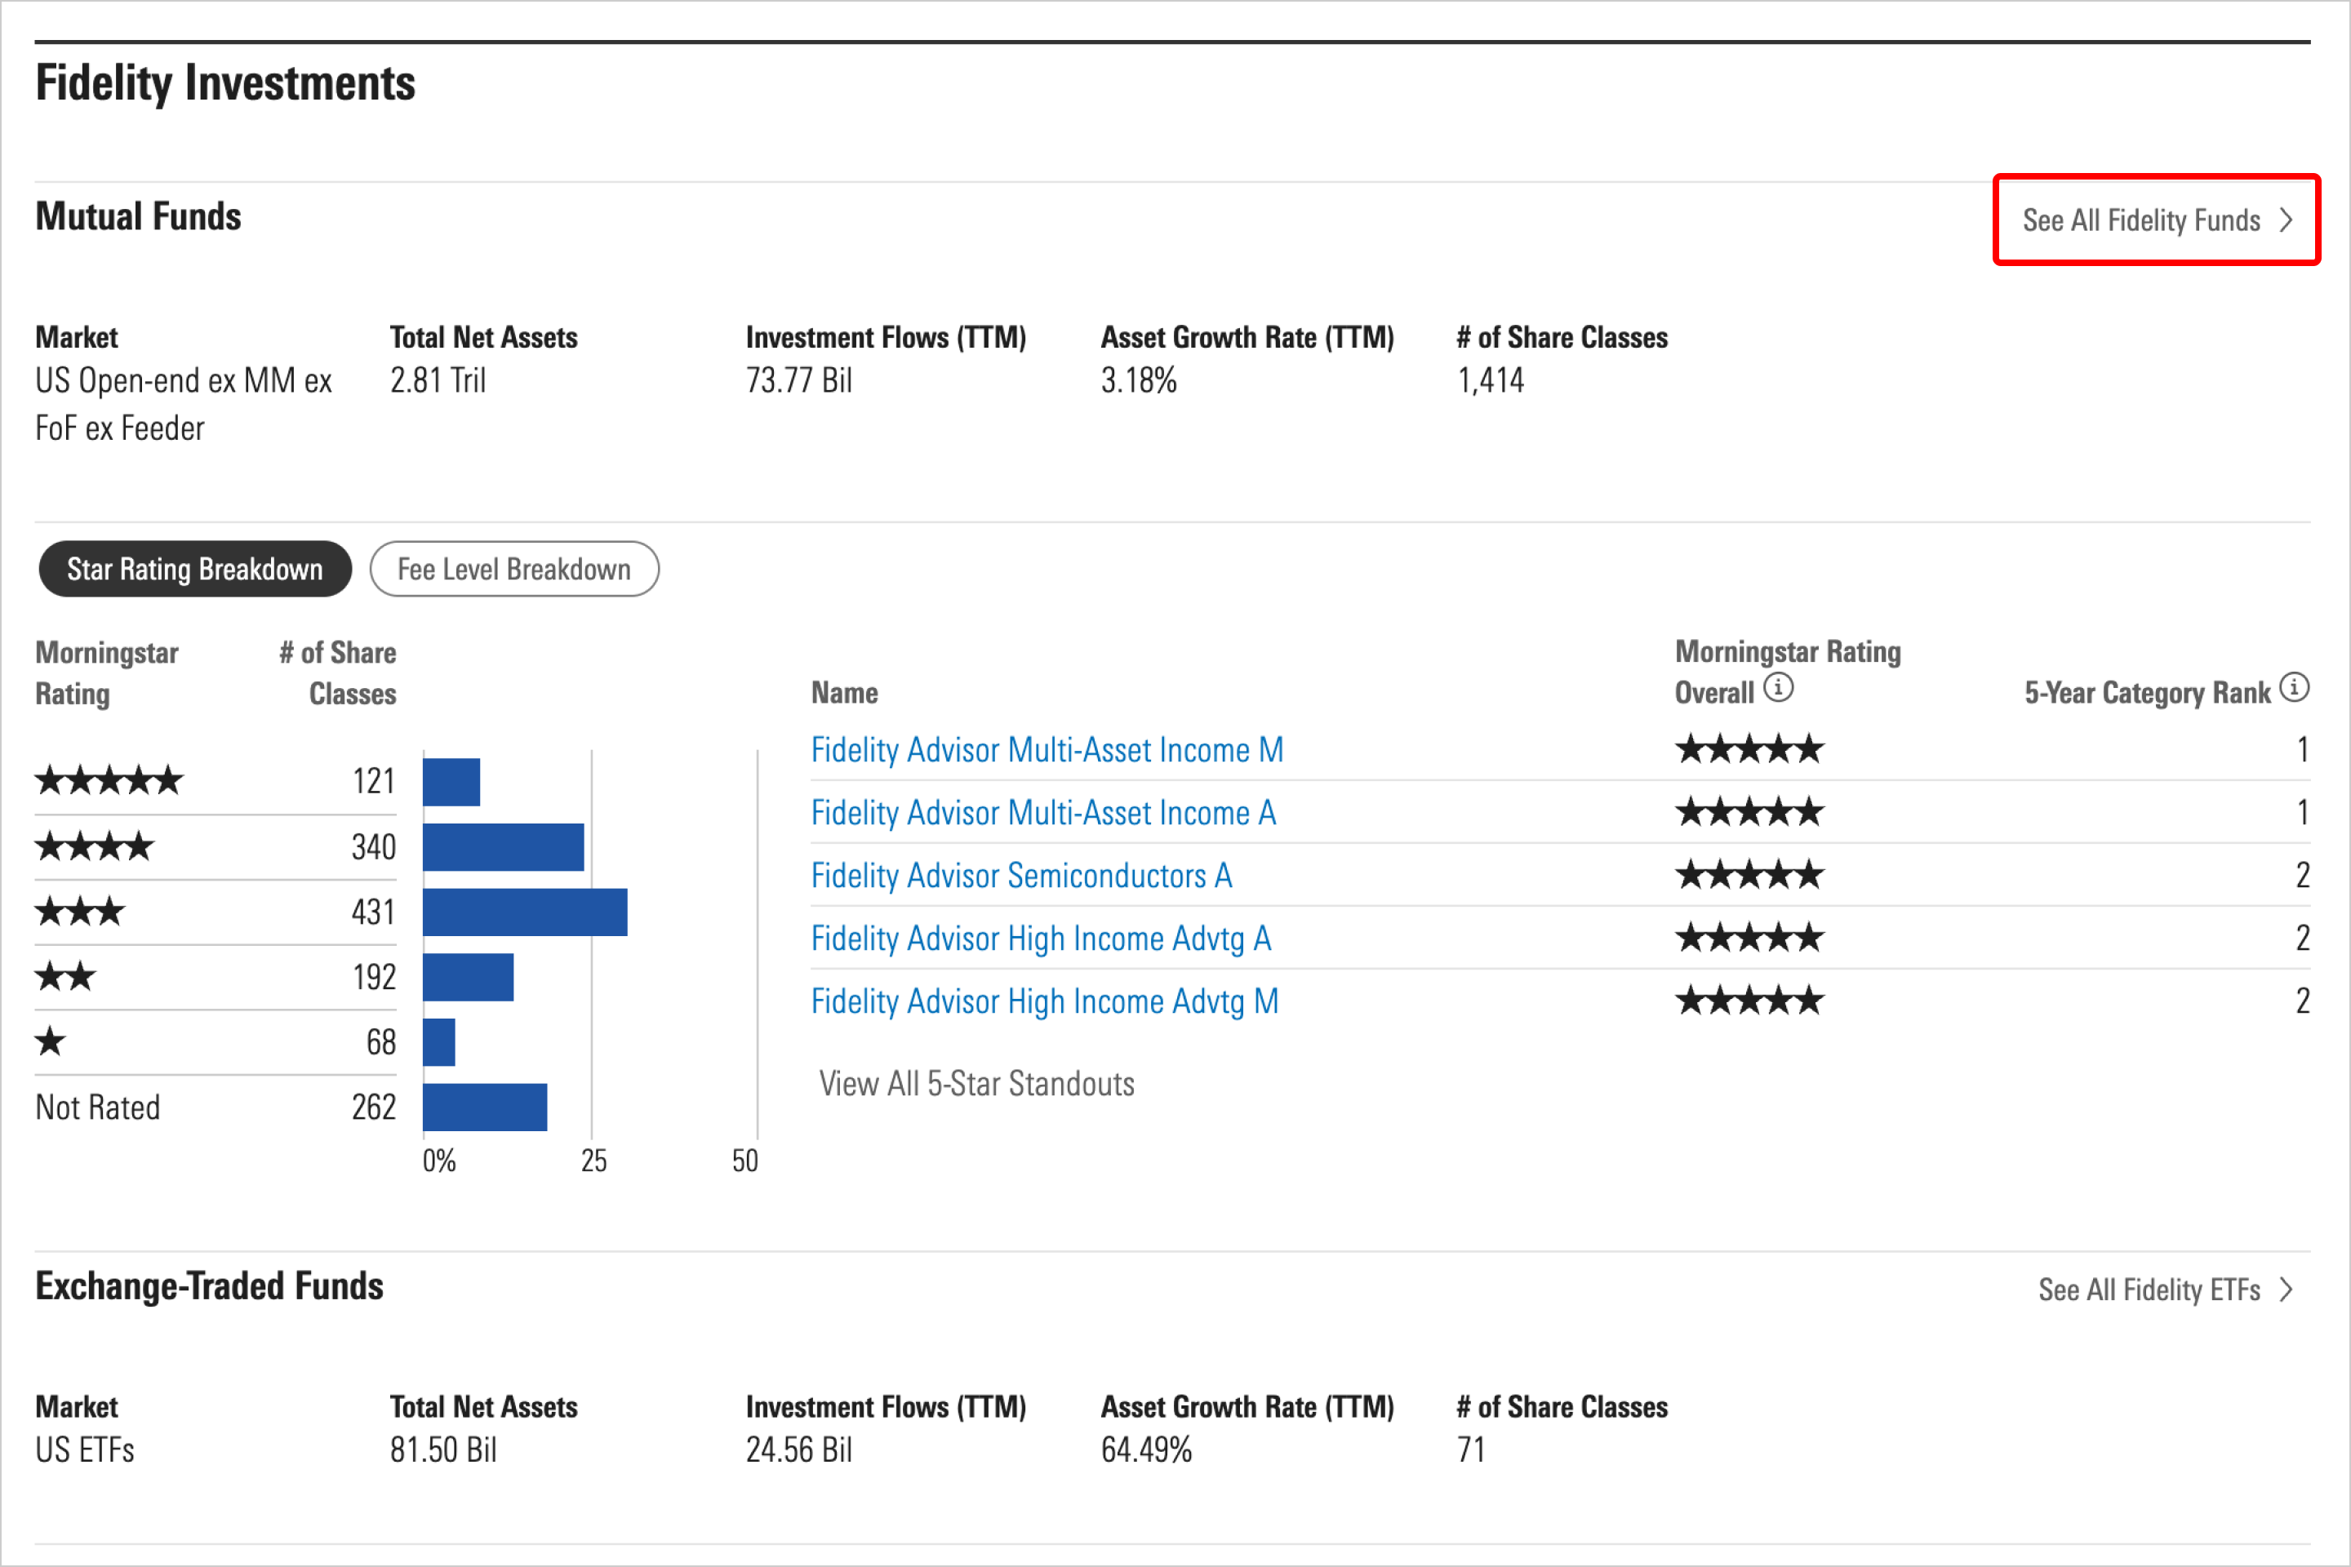Click the chevron beside See All Fidelity Funds

coord(2285,220)
